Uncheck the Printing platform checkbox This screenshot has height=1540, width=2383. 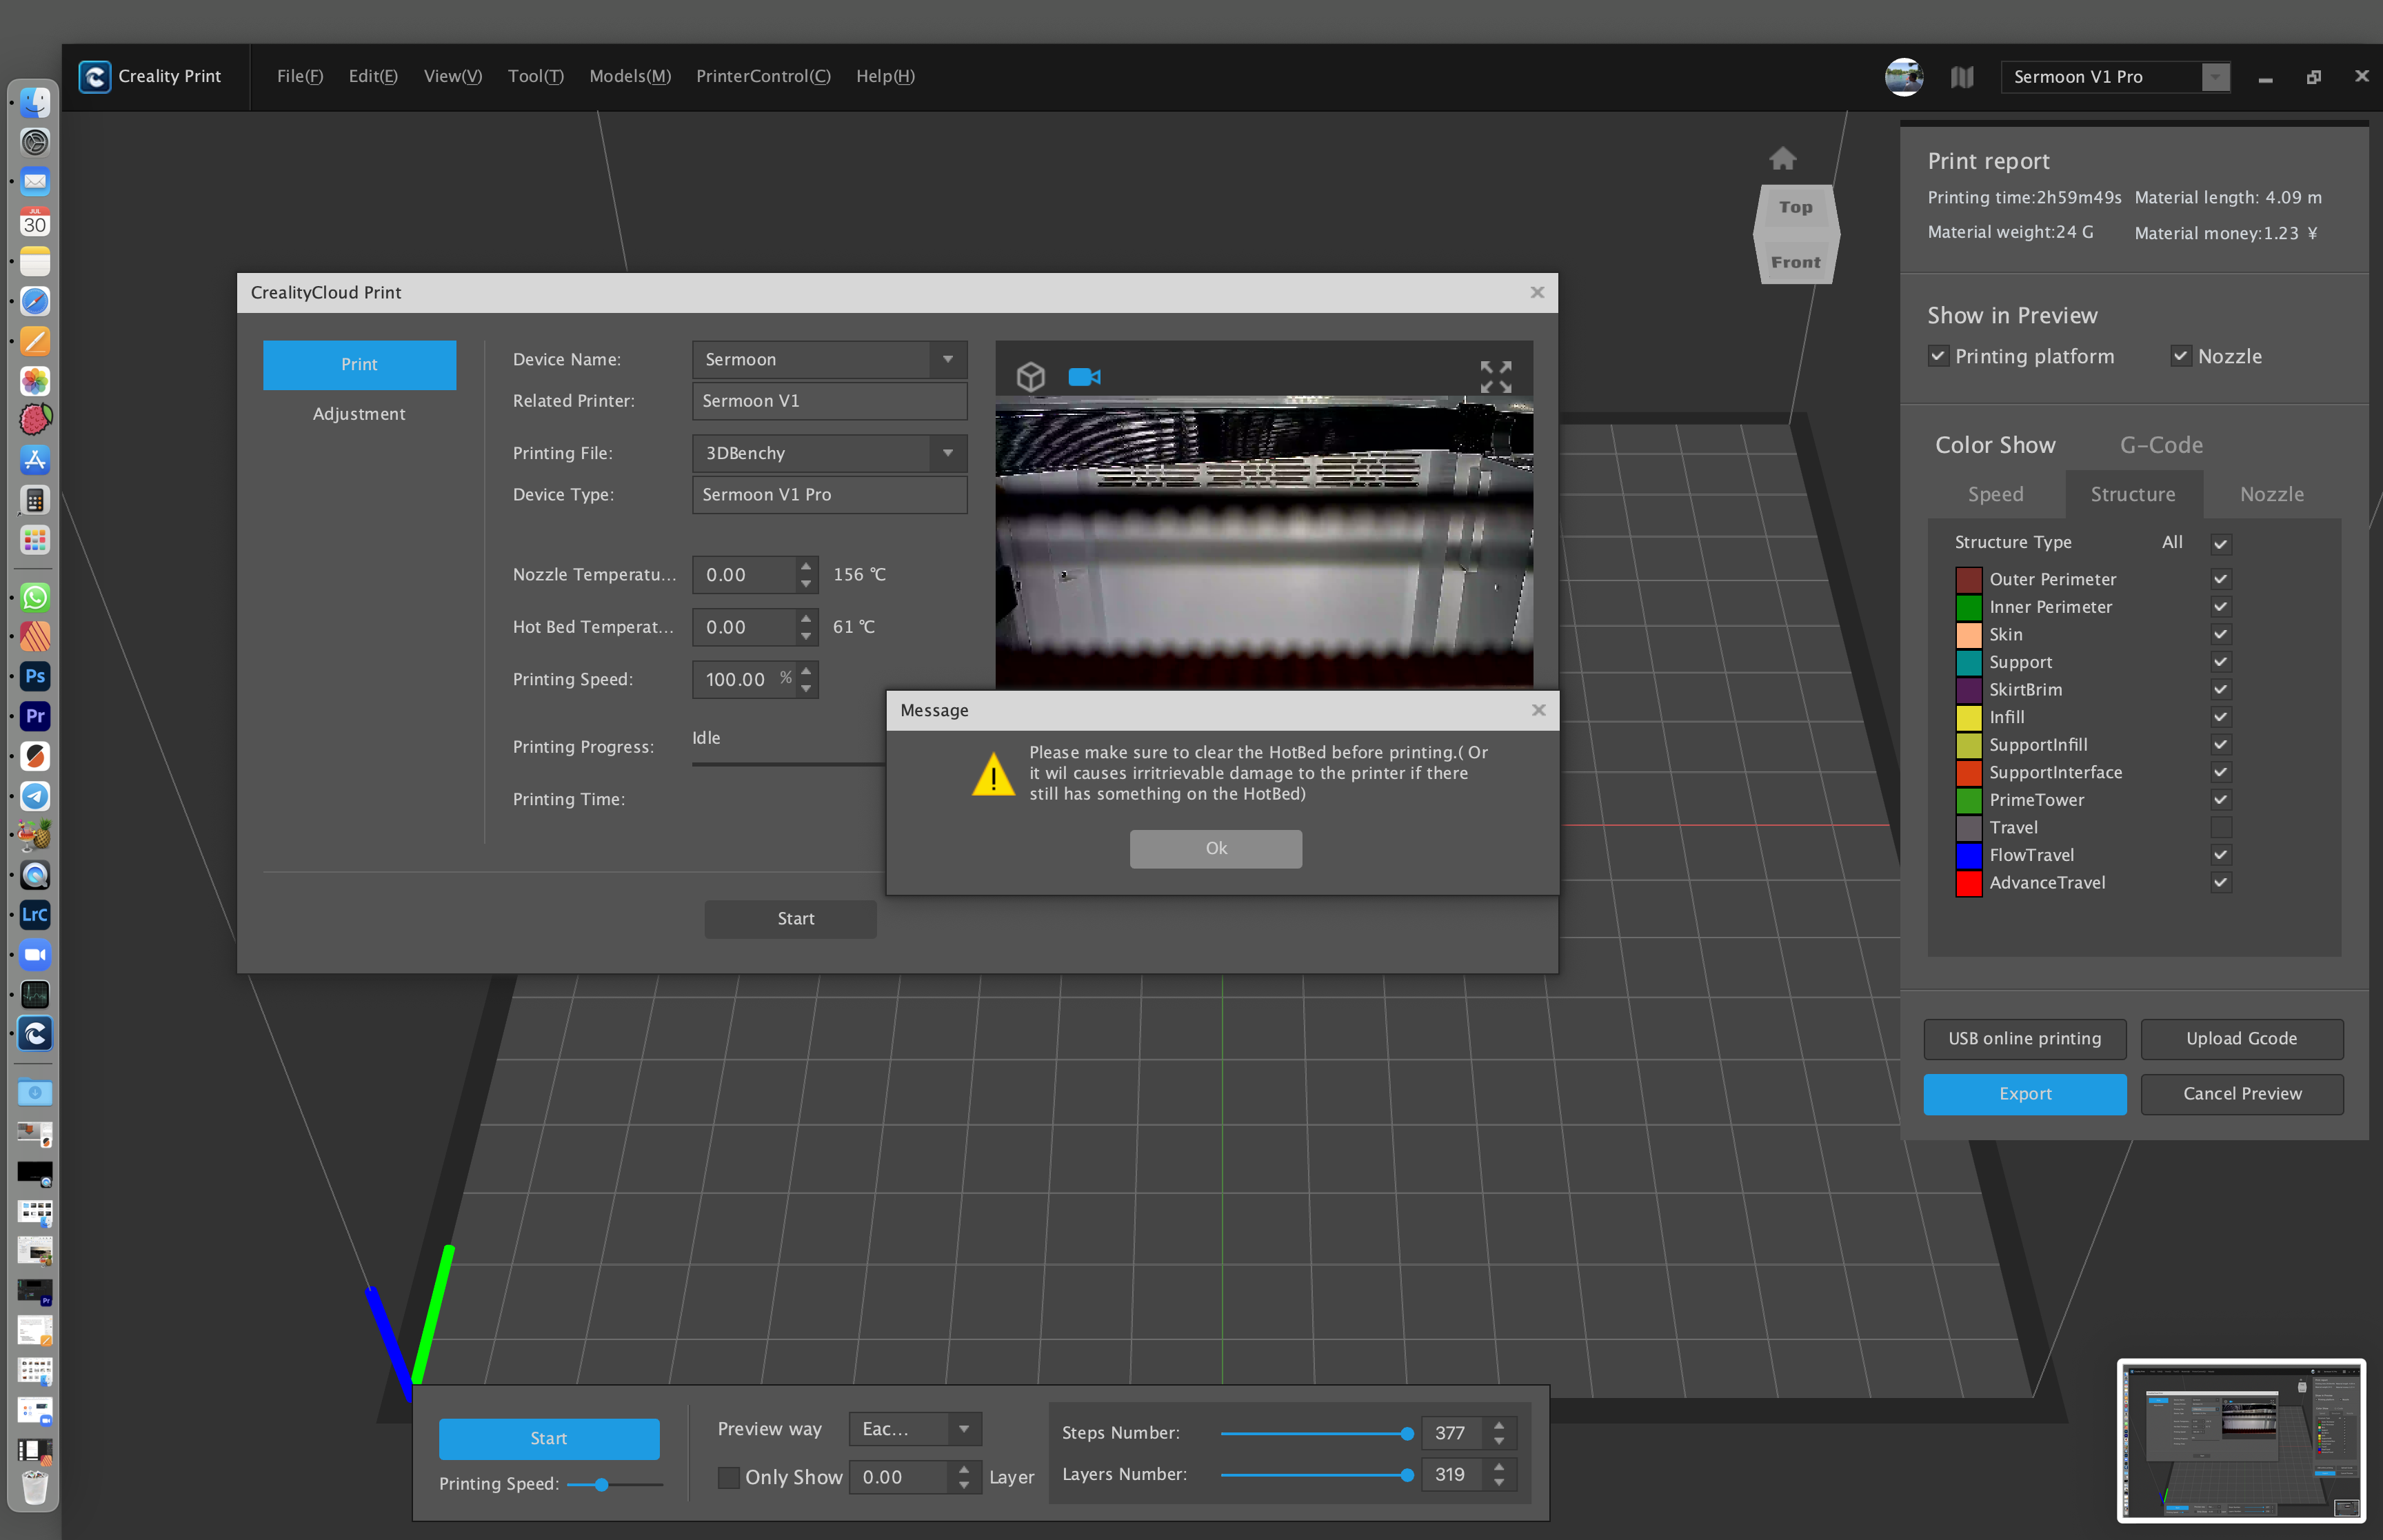pos(1938,356)
